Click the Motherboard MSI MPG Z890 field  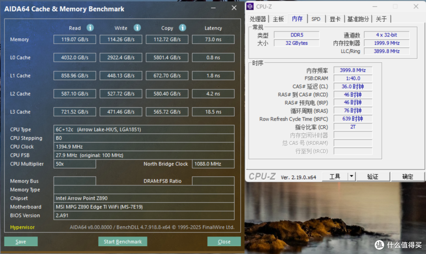click(144, 207)
